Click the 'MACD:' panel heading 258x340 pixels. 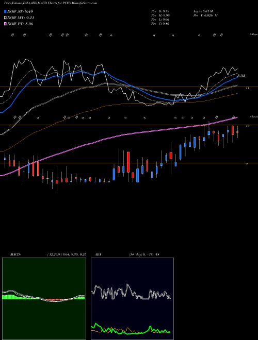click(x=15, y=254)
